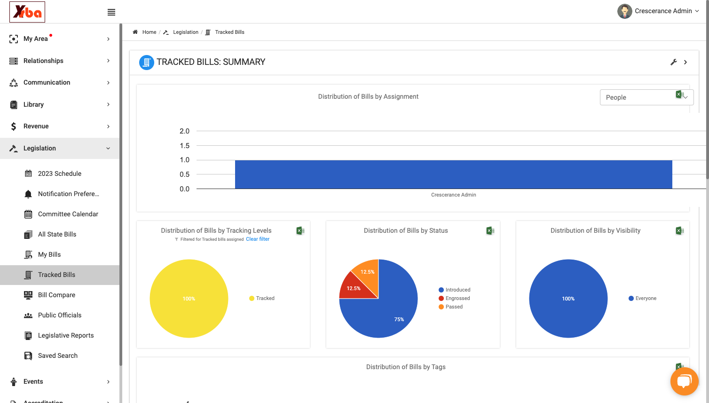Open Public Officials
The height and width of the screenshot is (403, 709).
[x=60, y=315]
